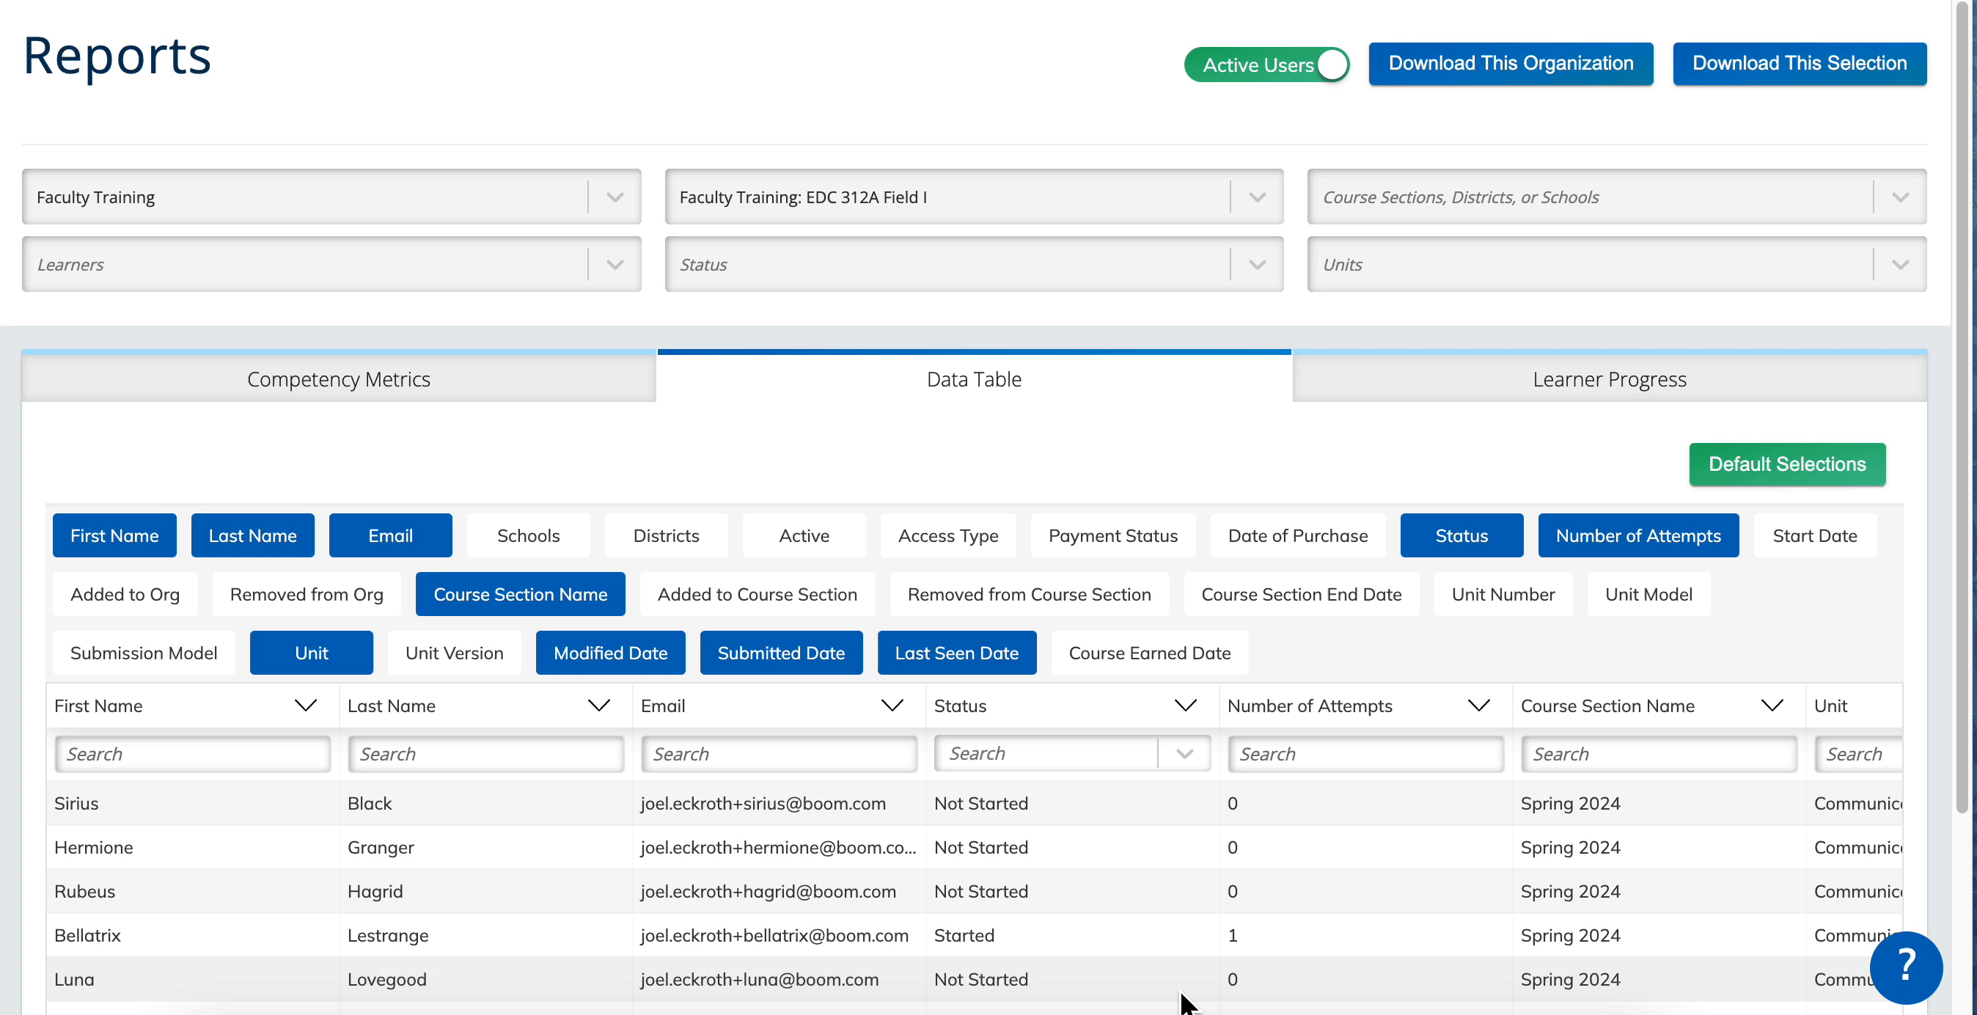Enable the Districts column chip

[666, 535]
